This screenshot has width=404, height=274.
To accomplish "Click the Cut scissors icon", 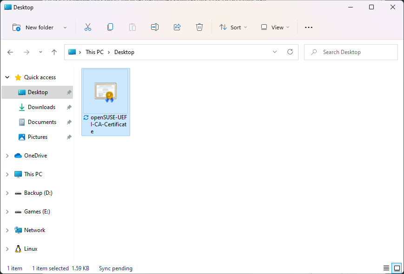I will pos(88,27).
